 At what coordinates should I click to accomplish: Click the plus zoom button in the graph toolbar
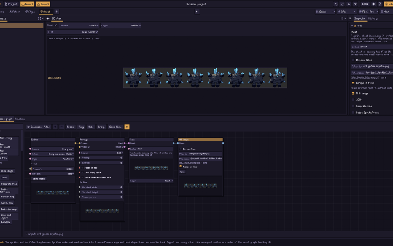(55, 127)
